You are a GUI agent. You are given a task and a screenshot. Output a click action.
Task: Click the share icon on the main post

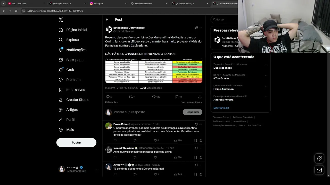(200, 97)
